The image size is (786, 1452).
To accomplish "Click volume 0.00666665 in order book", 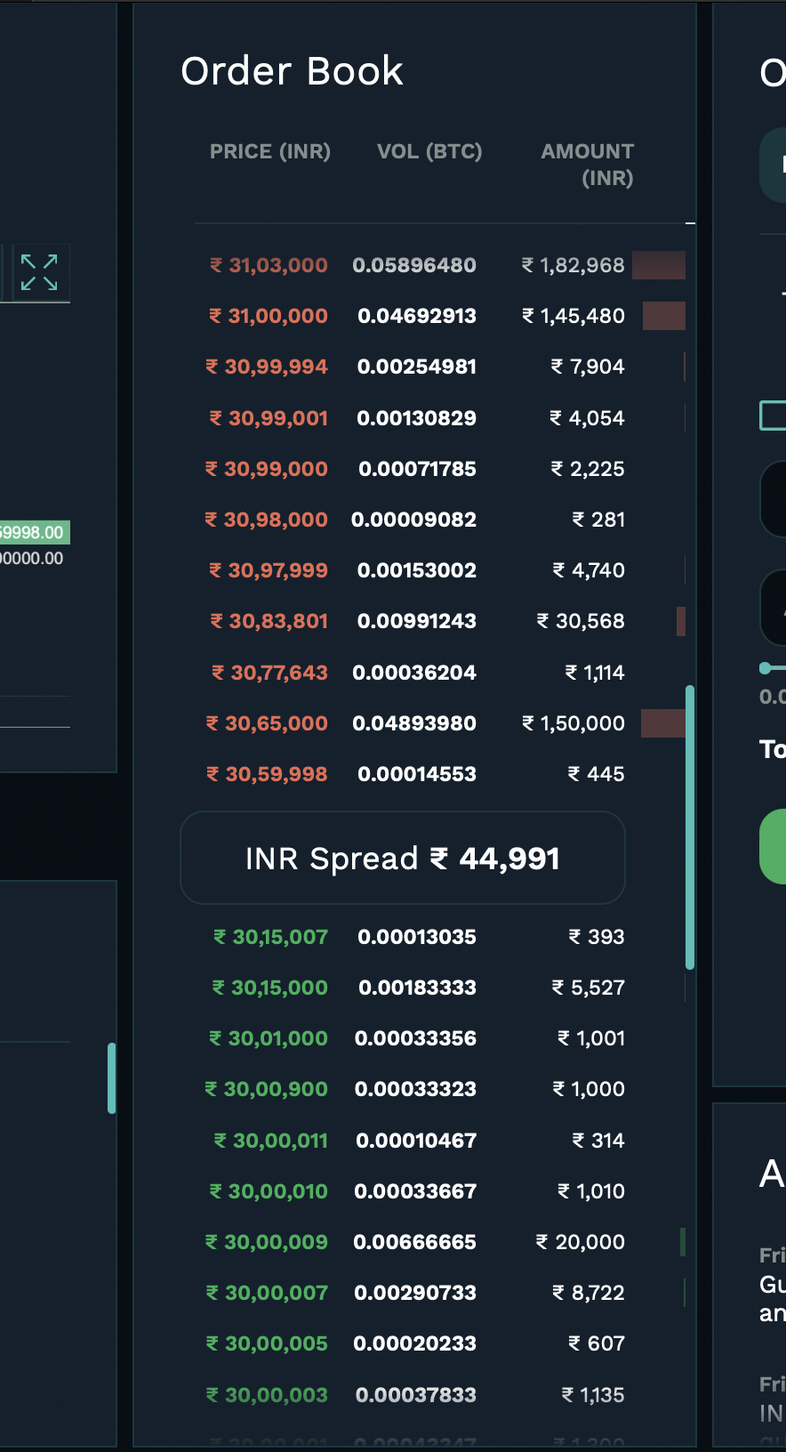I will click(x=415, y=1242).
